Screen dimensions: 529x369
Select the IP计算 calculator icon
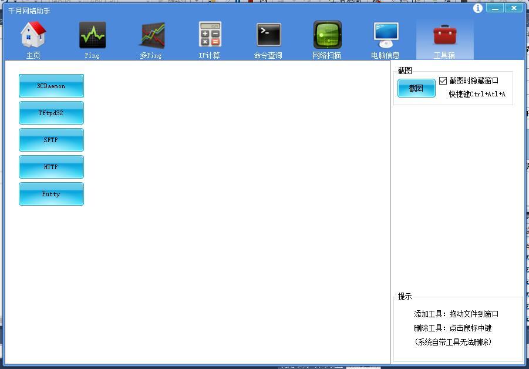[210, 35]
